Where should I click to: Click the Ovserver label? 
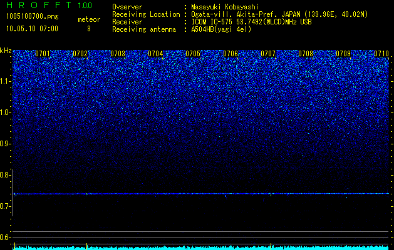click(127, 7)
